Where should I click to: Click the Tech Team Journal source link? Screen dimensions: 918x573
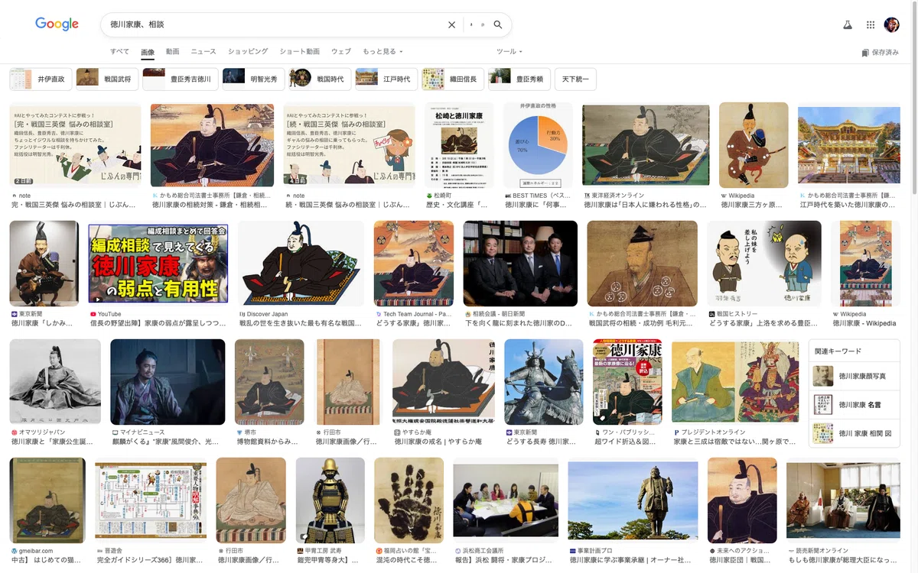pos(413,314)
